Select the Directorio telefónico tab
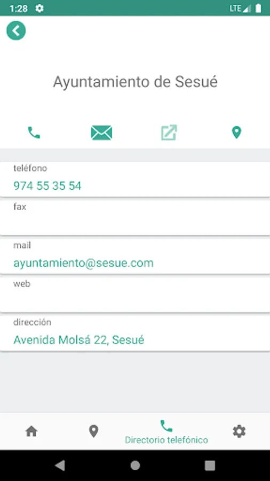The width and height of the screenshot is (270, 481). pos(166,432)
